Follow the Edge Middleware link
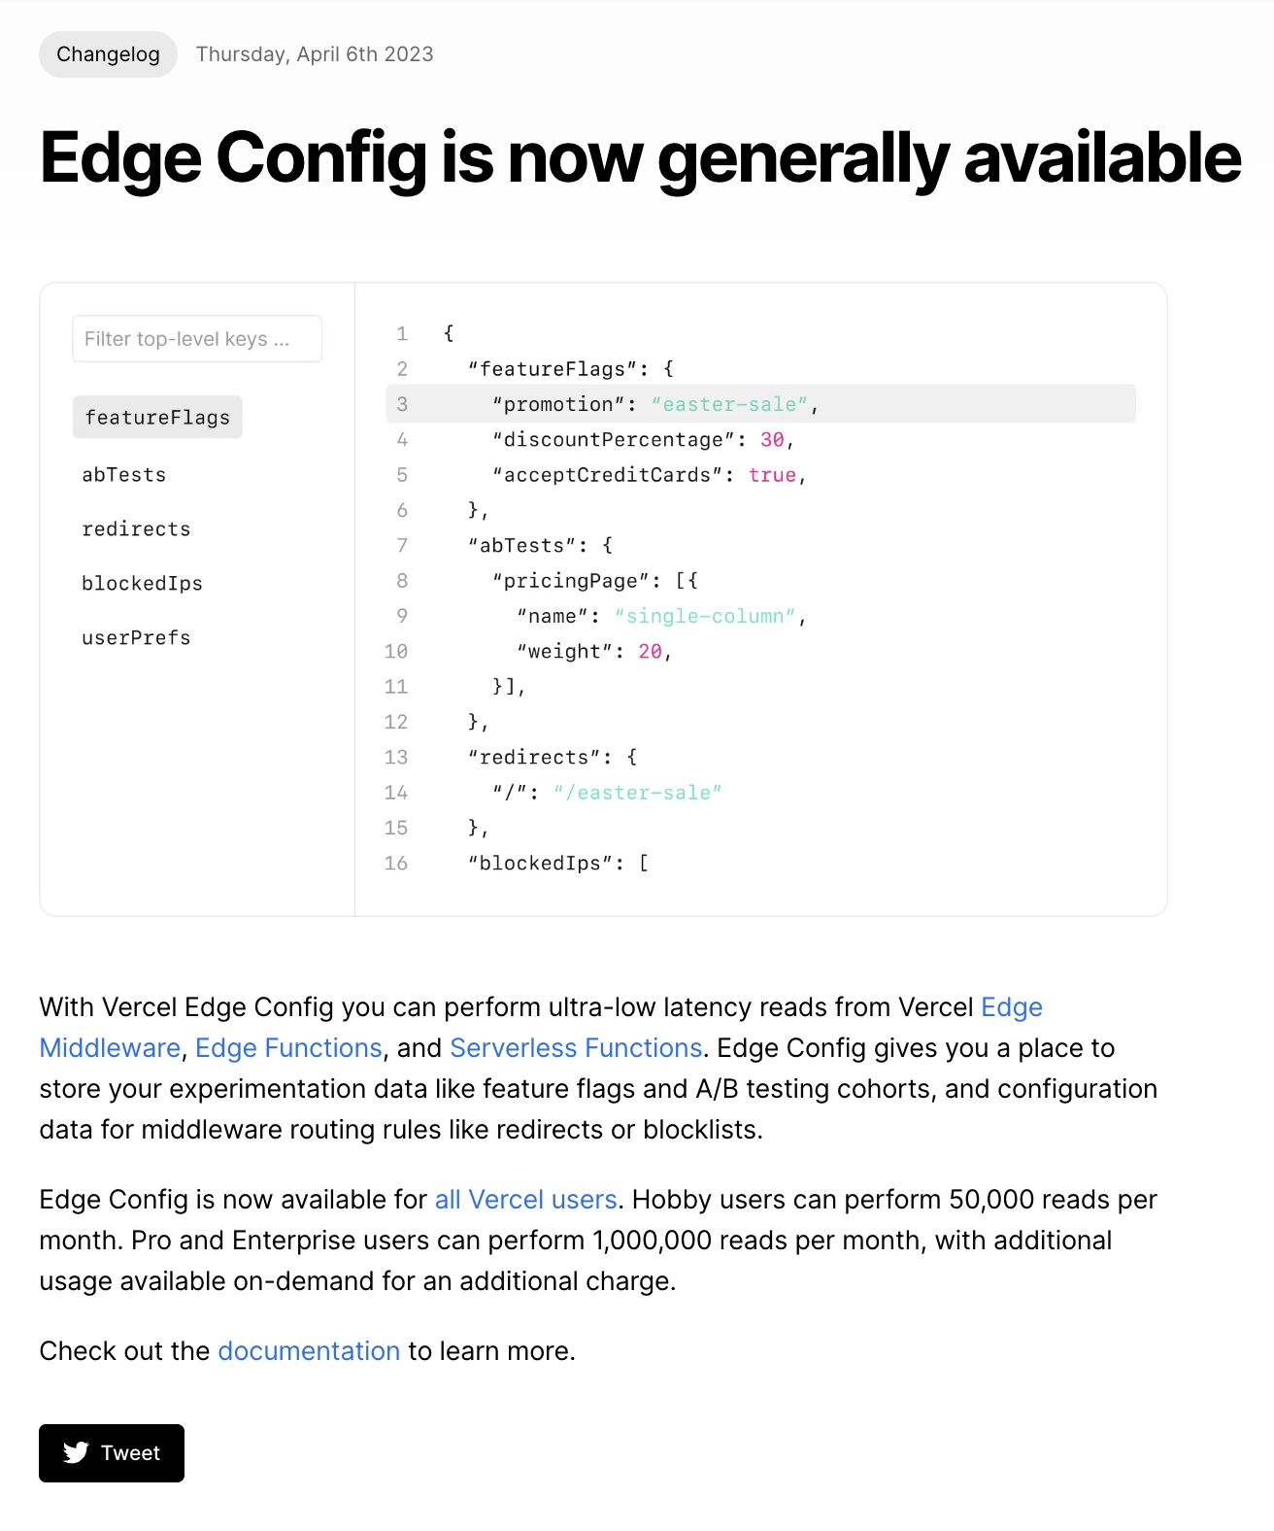Viewport: 1274px width, 1531px height. pyautogui.click(x=110, y=1048)
